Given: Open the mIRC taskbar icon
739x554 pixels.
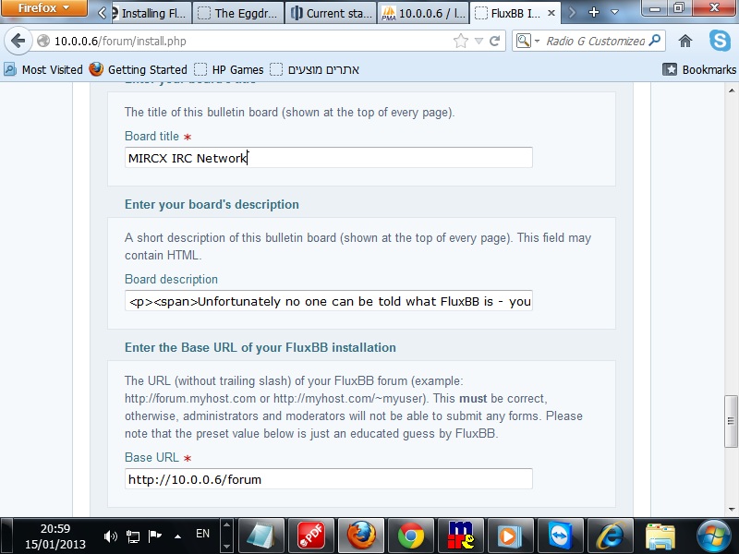Looking at the screenshot, I should [461, 536].
